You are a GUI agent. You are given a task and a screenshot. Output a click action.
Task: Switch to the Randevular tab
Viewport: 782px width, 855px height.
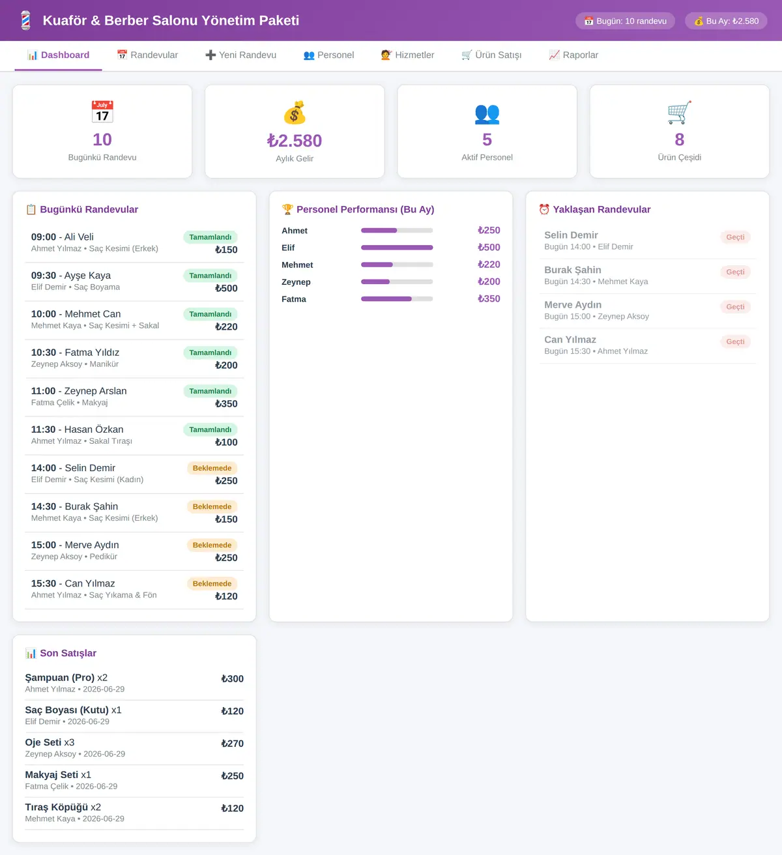tap(147, 55)
